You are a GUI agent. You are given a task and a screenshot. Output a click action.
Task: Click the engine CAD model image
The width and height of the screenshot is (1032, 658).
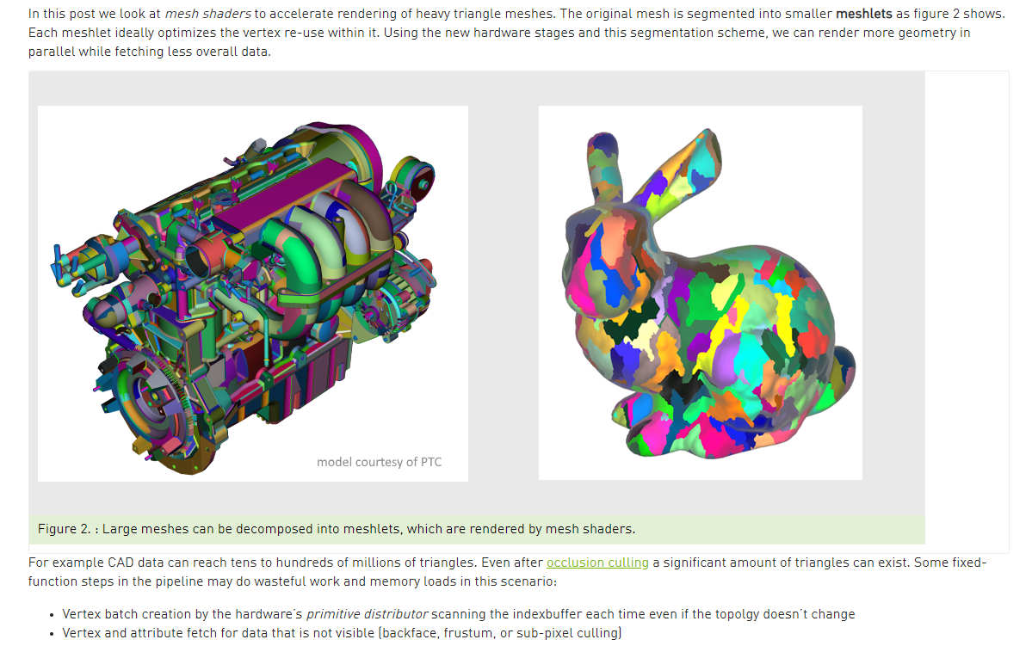(253, 293)
